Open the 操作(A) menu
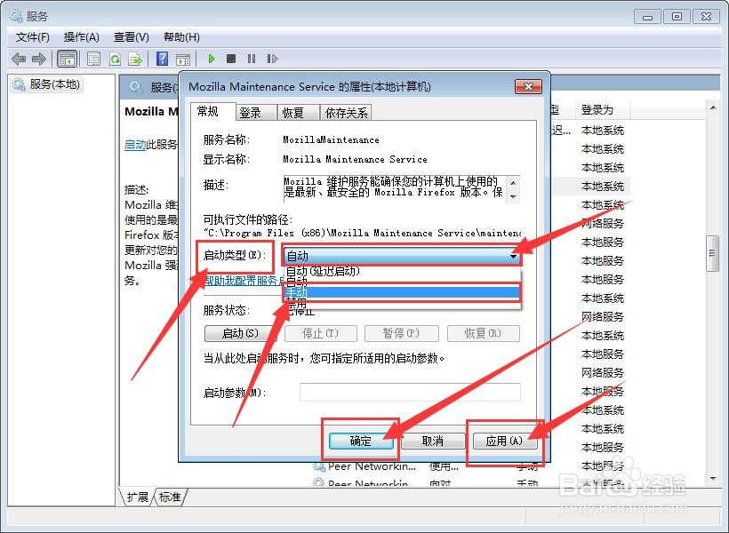This screenshot has width=729, height=533. click(82, 37)
